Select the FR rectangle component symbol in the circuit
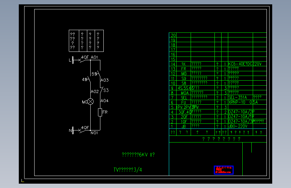 (x=100, y=112)
